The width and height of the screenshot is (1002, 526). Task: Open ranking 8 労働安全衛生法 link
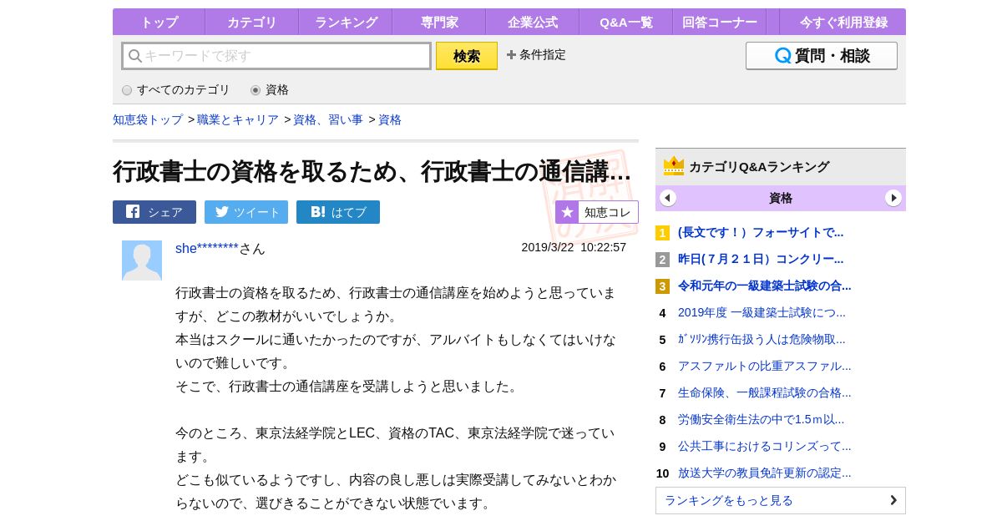(761, 419)
